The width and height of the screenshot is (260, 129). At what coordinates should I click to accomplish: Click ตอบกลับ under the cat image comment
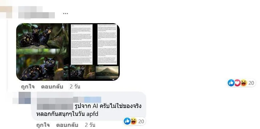point(52,87)
